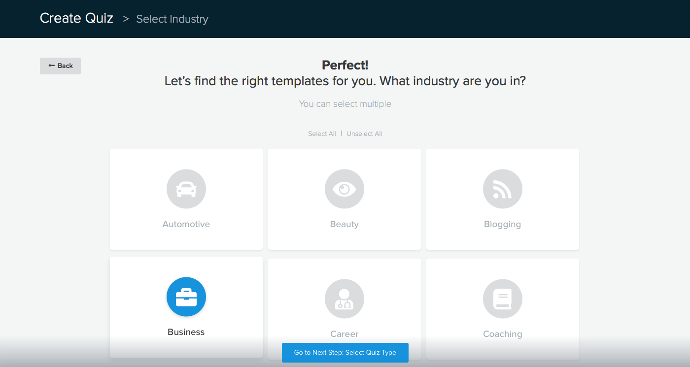Go back using the Back button
Image resolution: width=690 pixels, height=367 pixels.
[x=60, y=66]
